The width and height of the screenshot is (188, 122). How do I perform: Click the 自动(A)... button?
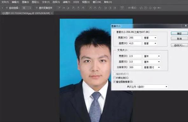179,45
